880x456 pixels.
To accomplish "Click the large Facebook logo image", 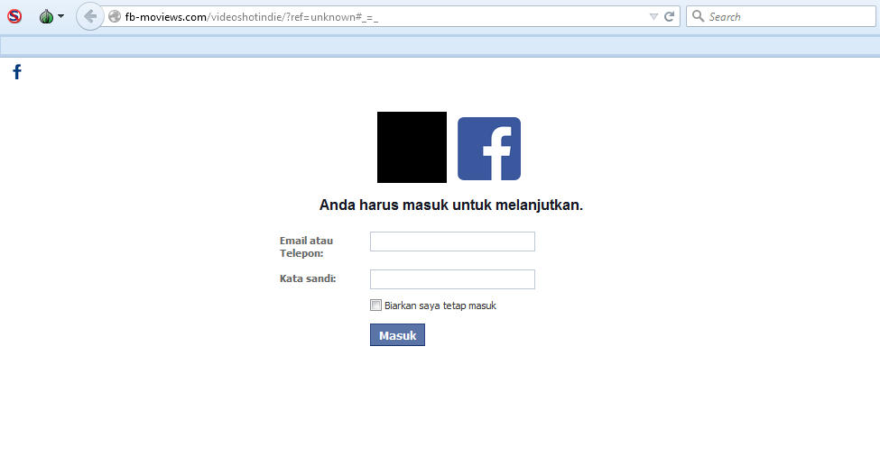I will (488, 149).
